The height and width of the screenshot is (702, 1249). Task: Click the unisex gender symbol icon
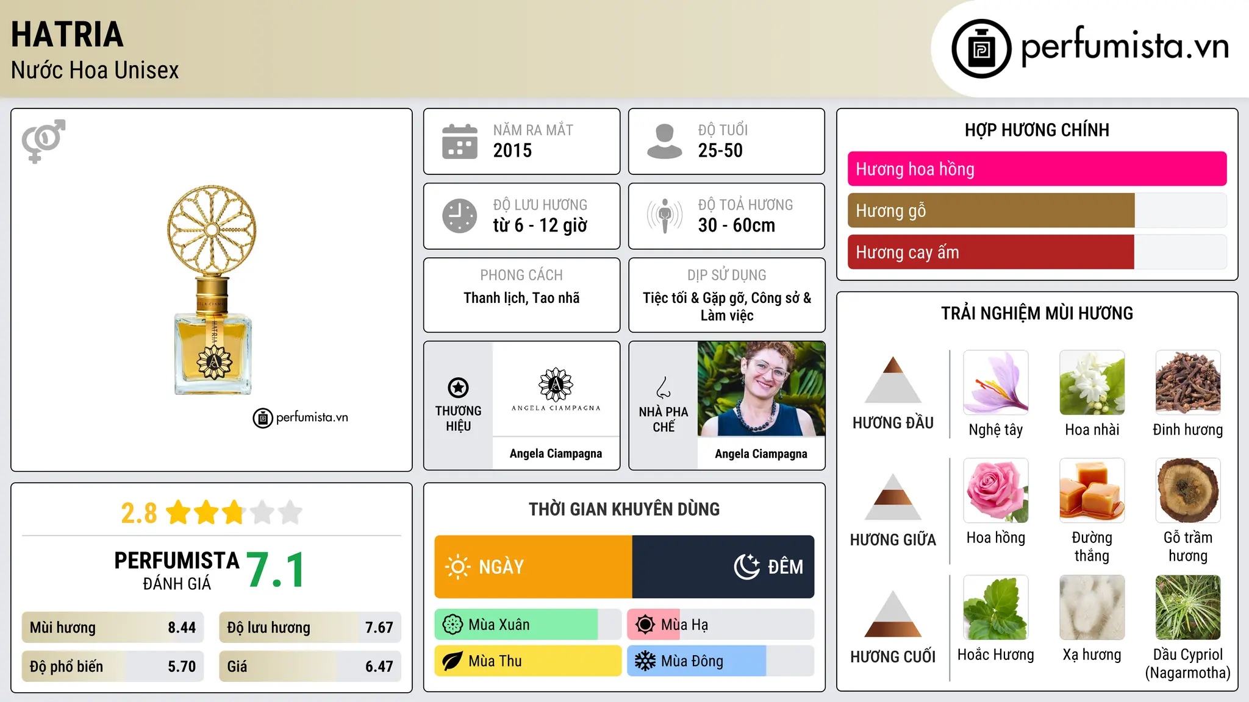[x=43, y=141]
